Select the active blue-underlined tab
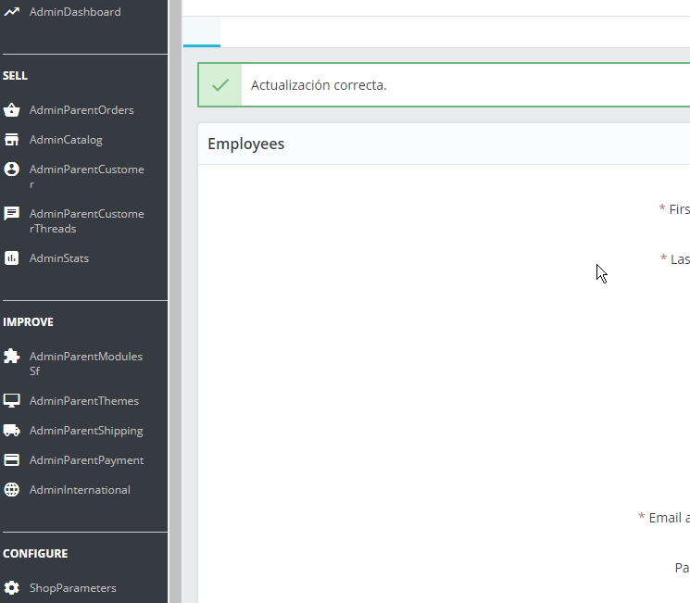Image resolution: width=690 pixels, height=603 pixels. 202,31
